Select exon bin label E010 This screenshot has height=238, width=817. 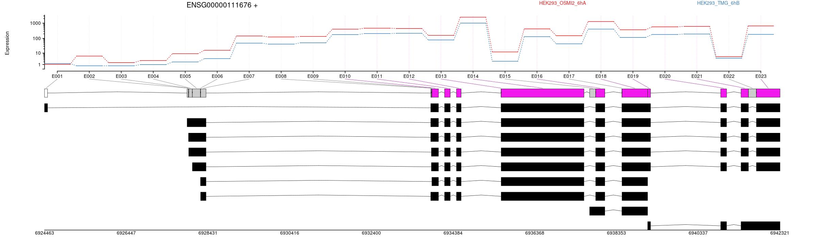[x=345, y=76]
